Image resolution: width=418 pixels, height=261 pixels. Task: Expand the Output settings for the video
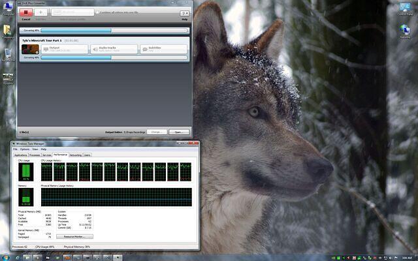65,49
